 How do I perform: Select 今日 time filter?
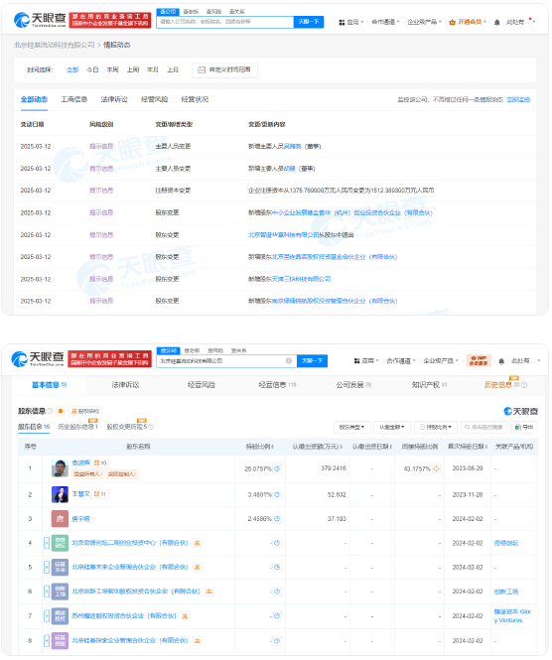click(92, 69)
